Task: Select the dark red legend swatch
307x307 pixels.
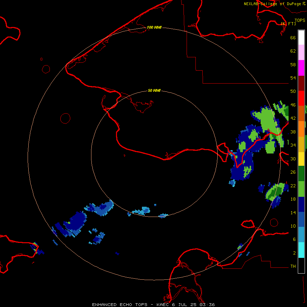Action: (301, 83)
